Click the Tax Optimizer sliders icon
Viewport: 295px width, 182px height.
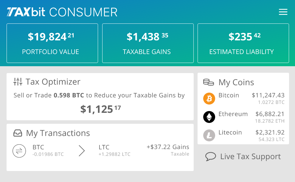[18, 82]
